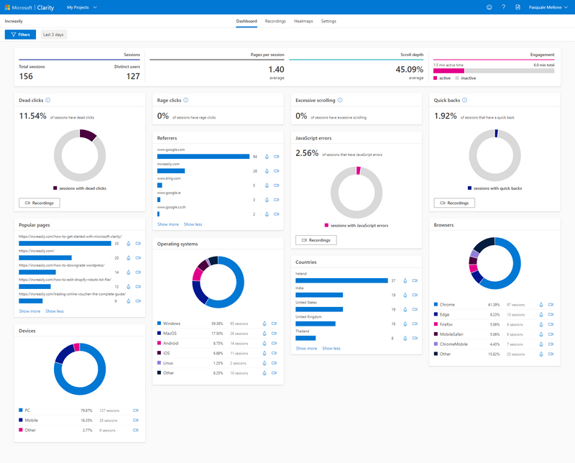The height and width of the screenshot is (463, 575).
Task: View recordings for https://increasily.com/ page
Action: (138, 258)
